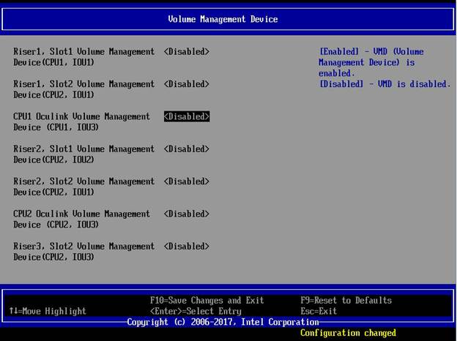Open Riser1, Slot2 VMD <Disabled> value
Viewport: 457px width, 341px height.
coord(187,84)
